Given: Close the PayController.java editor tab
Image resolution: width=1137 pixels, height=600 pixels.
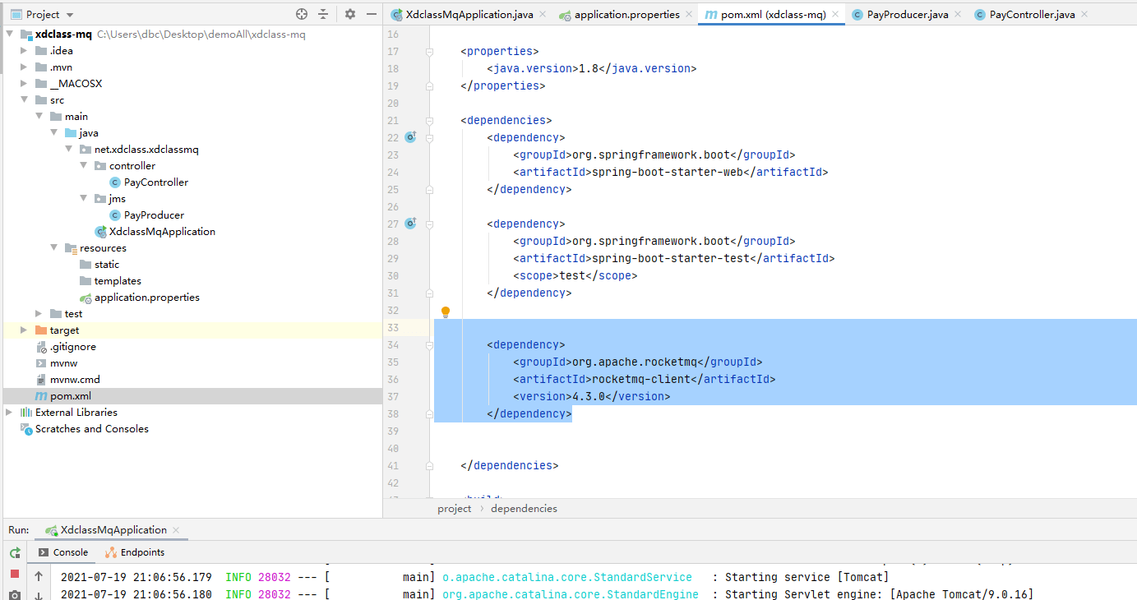Looking at the screenshot, I should pyautogui.click(x=1084, y=15).
